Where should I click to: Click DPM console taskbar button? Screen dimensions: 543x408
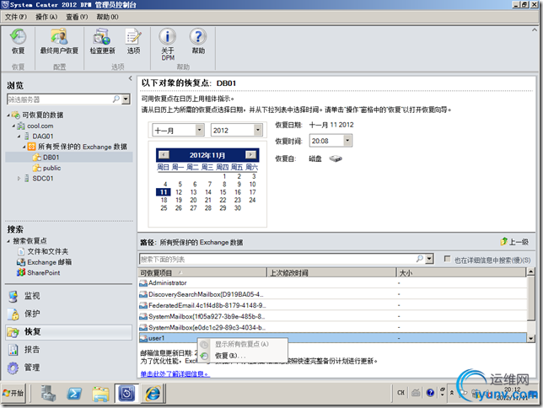pyautogui.click(x=126, y=394)
